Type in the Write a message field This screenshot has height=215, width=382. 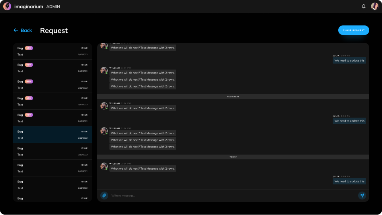pos(231,196)
